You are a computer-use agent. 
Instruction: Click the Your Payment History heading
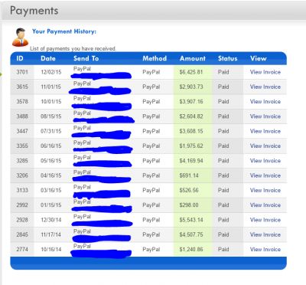point(64,31)
